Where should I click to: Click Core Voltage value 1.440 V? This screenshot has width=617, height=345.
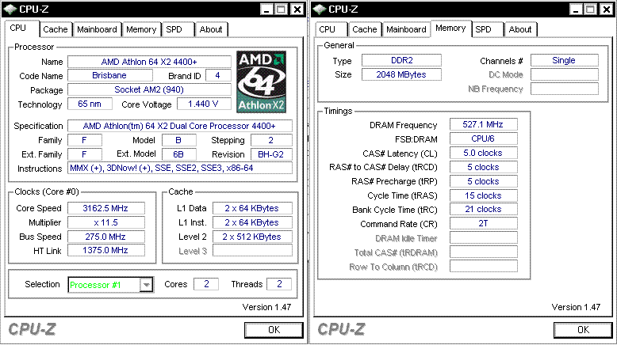(x=204, y=104)
